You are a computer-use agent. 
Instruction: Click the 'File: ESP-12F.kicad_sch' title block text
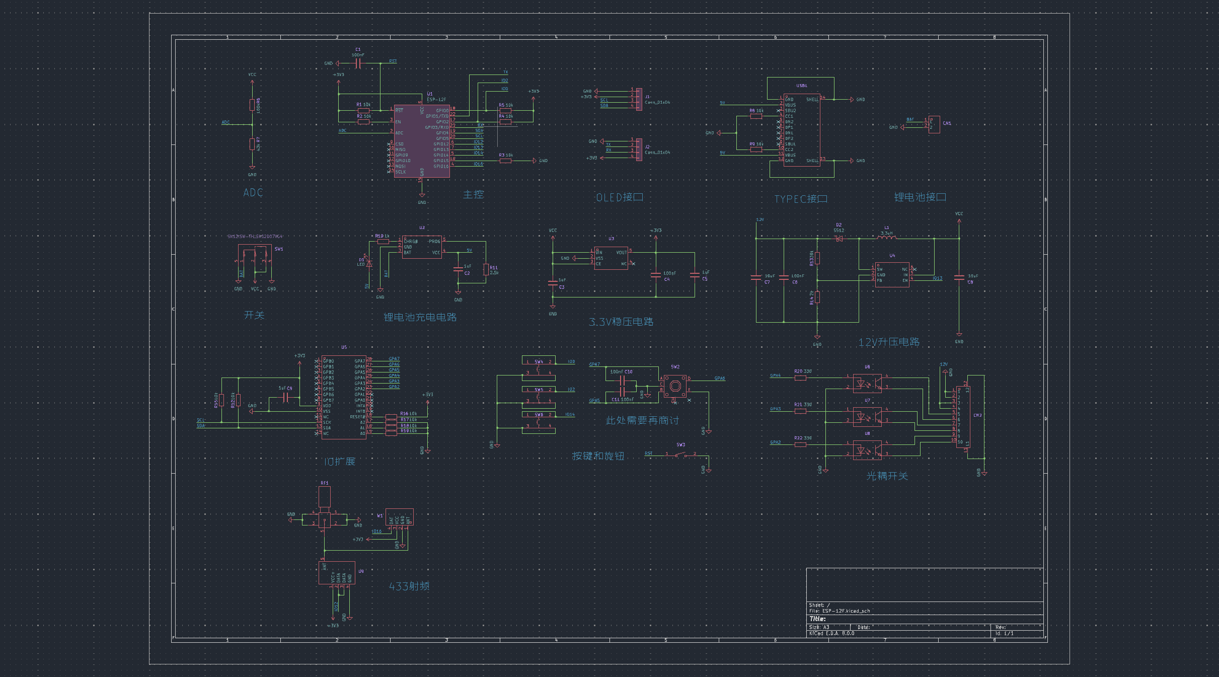click(x=840, y=611)
